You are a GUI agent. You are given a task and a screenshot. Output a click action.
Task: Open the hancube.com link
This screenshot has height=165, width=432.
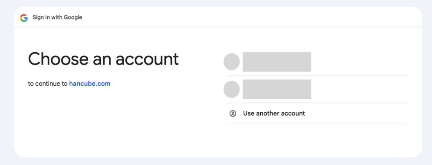pos(90,84)
